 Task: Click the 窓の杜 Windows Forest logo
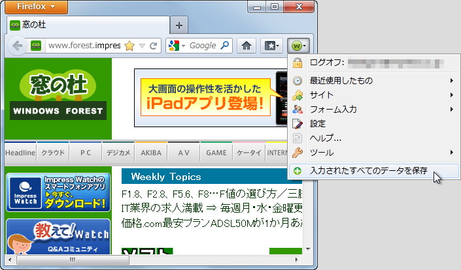(x=58, y=95)
